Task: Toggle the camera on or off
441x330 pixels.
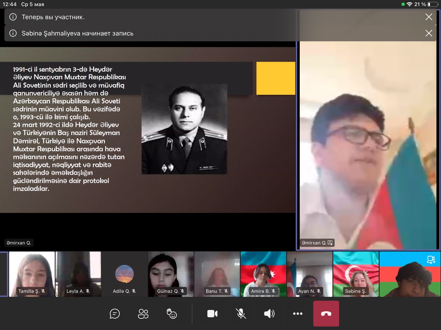Action: pos(212,313)
